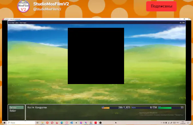Launch Yandex Browser from the taskbar

pyautogui.click(x=47, y=123)
